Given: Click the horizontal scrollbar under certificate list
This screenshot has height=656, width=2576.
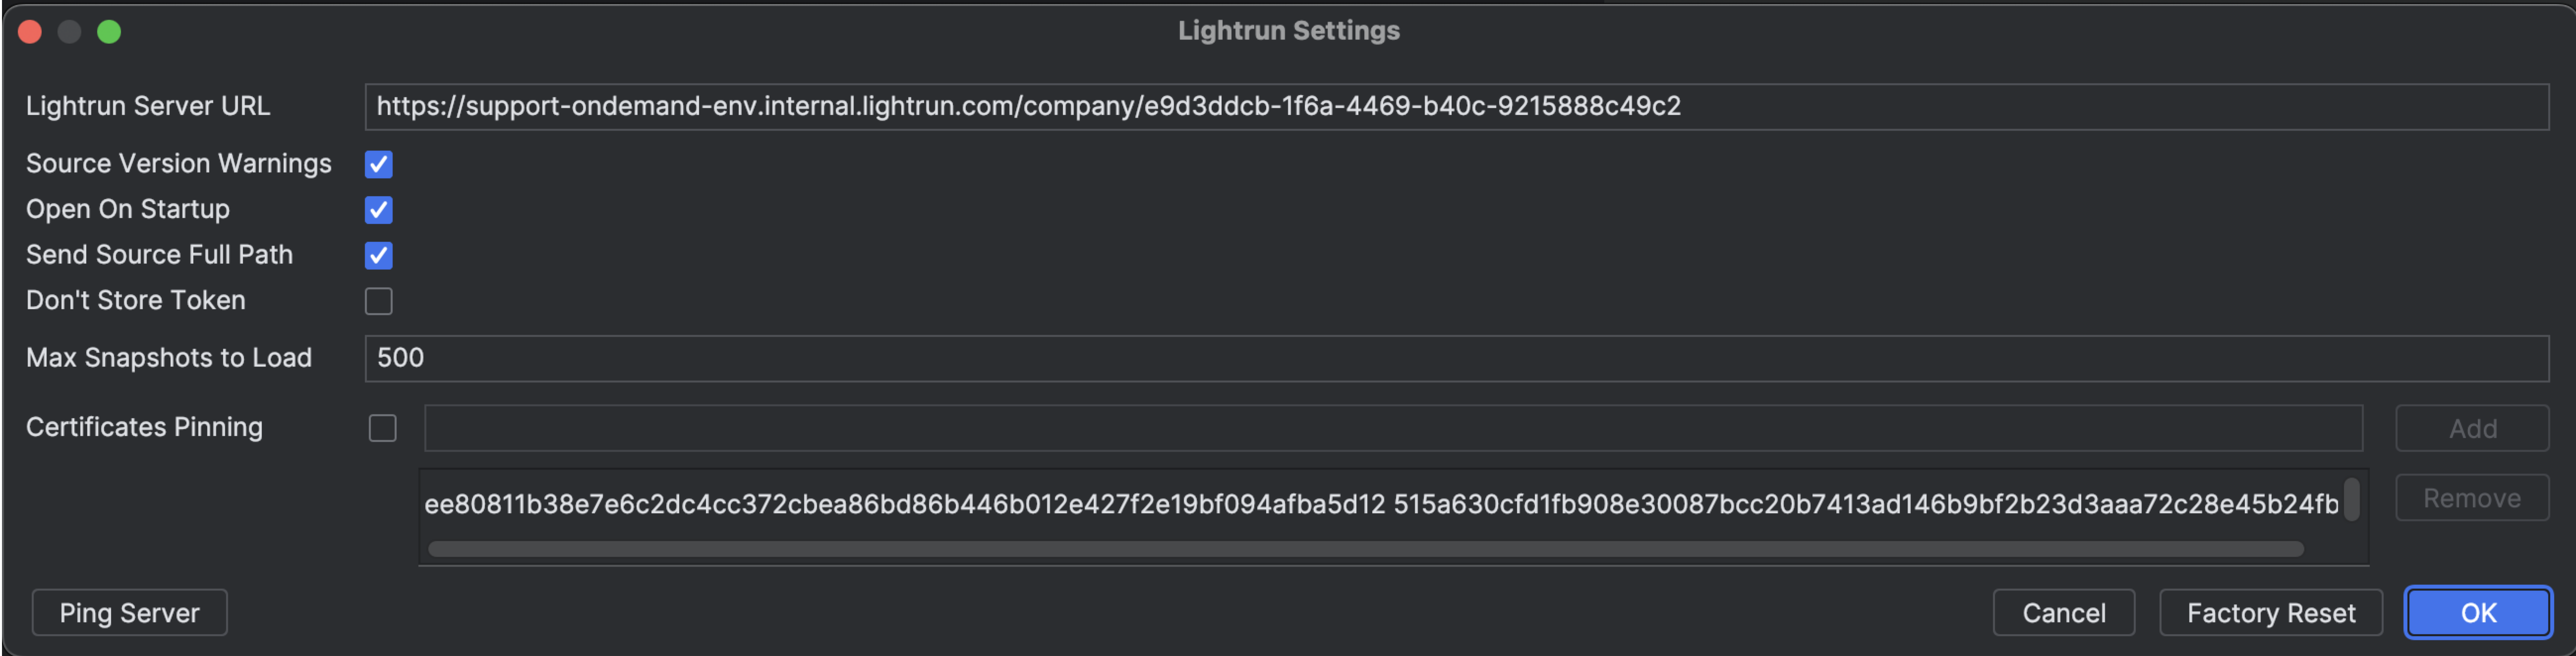Looking at the screenshot, I should tap(1365, 549).
